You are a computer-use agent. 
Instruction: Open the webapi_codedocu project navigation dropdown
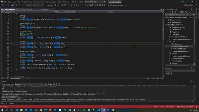28,12
